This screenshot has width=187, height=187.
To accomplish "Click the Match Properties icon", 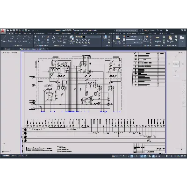I will tap(118, 39).
